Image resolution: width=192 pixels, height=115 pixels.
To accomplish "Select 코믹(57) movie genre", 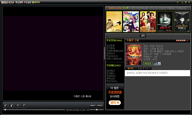I will pyautogui.click(x=111, y=54).
